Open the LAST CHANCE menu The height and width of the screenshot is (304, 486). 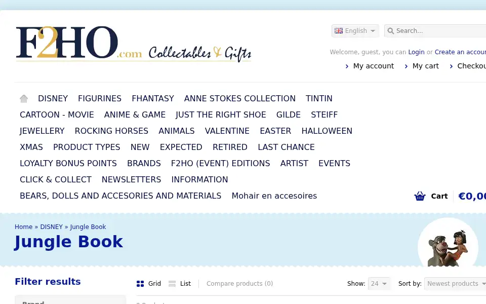[286, 147]
